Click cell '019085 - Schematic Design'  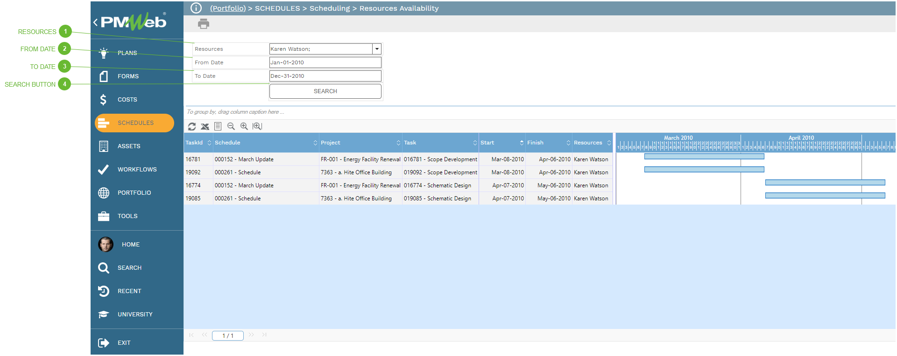(440, 199)
